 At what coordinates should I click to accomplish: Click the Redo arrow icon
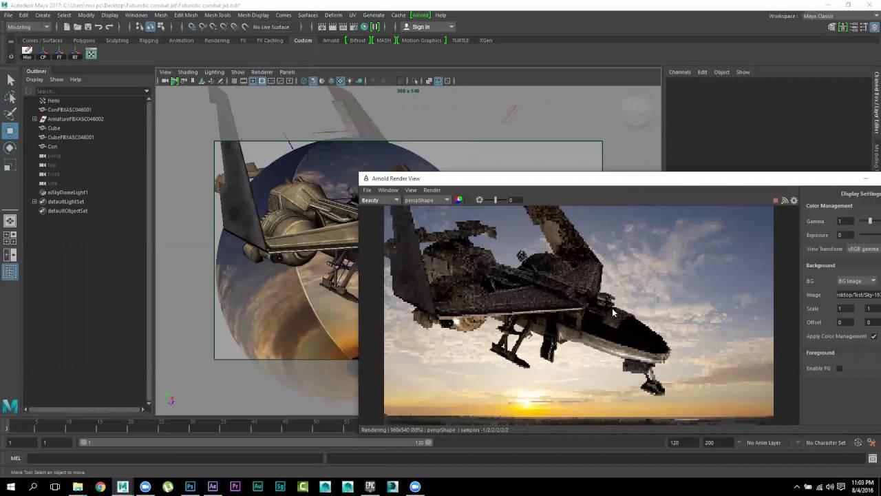tap(109, 27)
